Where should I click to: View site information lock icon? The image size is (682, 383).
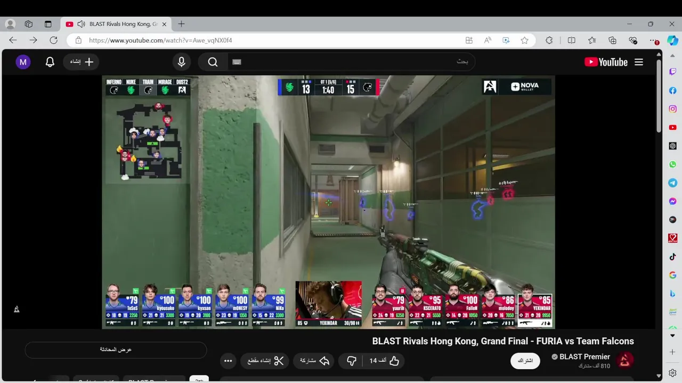coord(78,40)
